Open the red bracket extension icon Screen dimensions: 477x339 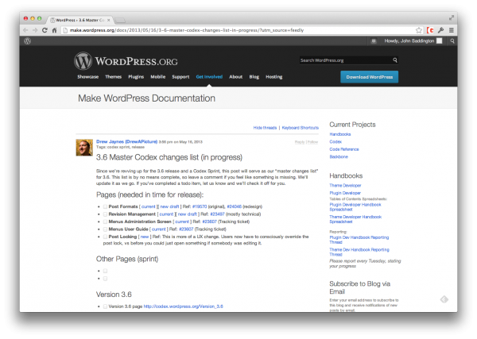point(430,30)
